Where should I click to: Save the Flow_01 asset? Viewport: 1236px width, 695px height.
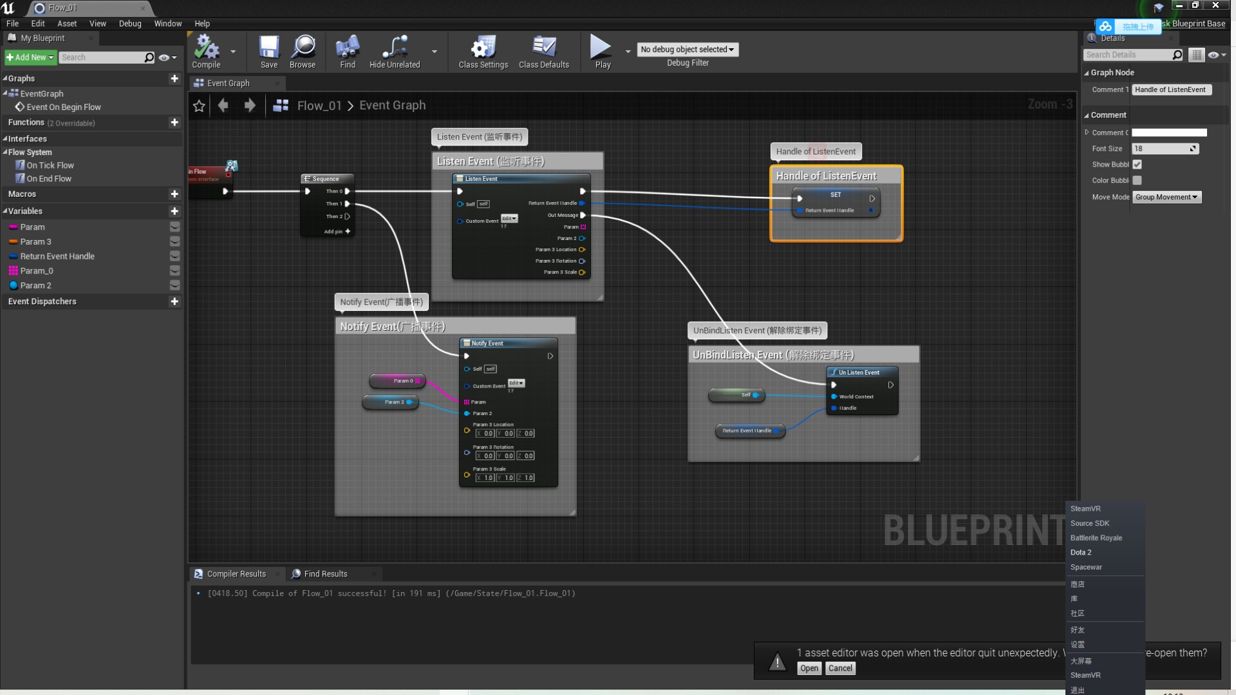[x=268, y=51]
